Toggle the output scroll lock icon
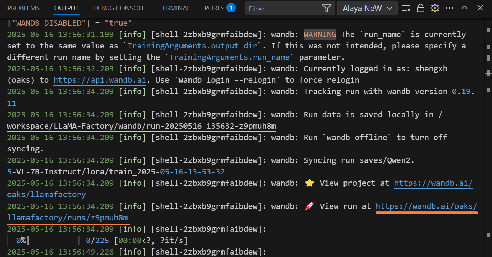Image resolution: width=492 pixels, height=257 pixels. point(420,8)
